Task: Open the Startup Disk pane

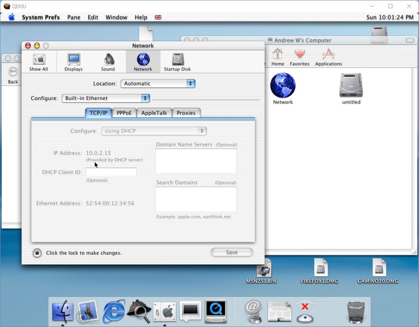Action: [177, 62]
